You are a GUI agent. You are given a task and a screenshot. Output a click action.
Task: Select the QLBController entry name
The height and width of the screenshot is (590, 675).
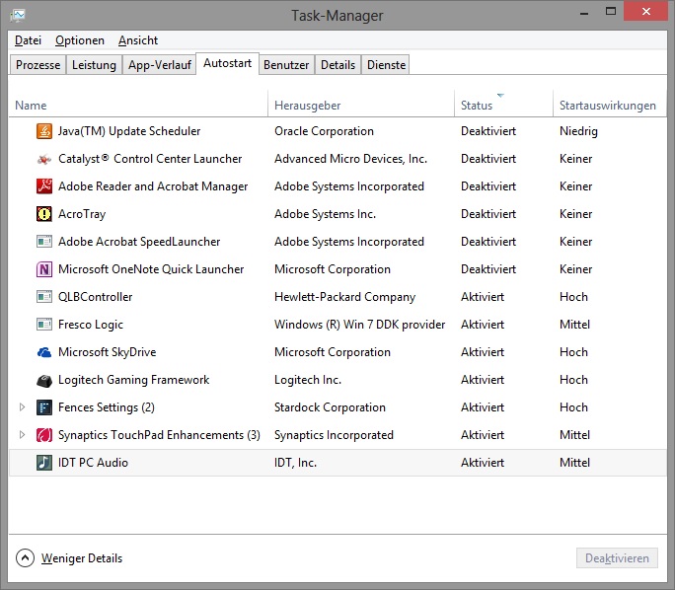coord(95,297)
